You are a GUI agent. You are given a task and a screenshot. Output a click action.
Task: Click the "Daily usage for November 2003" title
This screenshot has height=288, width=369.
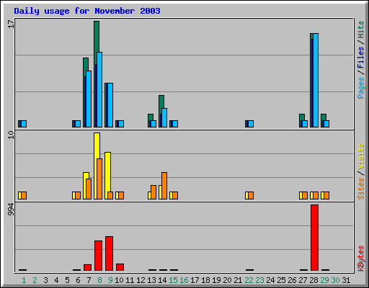pyautogui.click(x=87, y=11)
